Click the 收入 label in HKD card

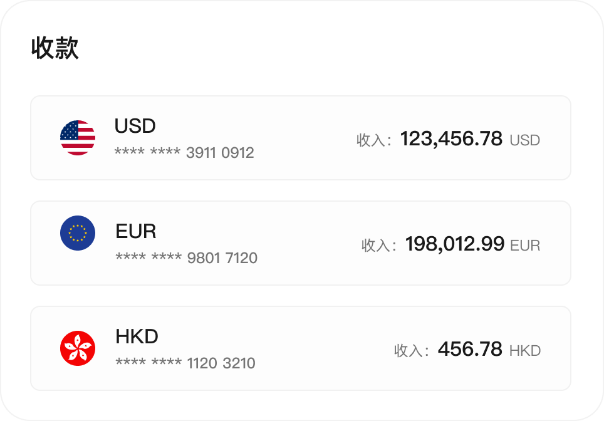[410, 351]
